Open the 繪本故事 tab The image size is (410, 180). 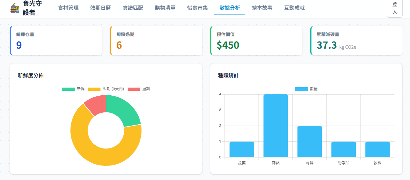tap(262, 8)
